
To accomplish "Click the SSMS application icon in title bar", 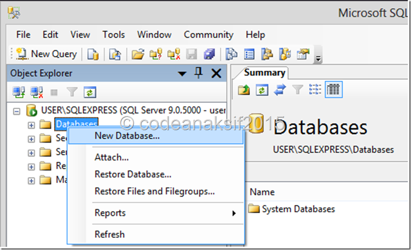I will coord(14,12).
